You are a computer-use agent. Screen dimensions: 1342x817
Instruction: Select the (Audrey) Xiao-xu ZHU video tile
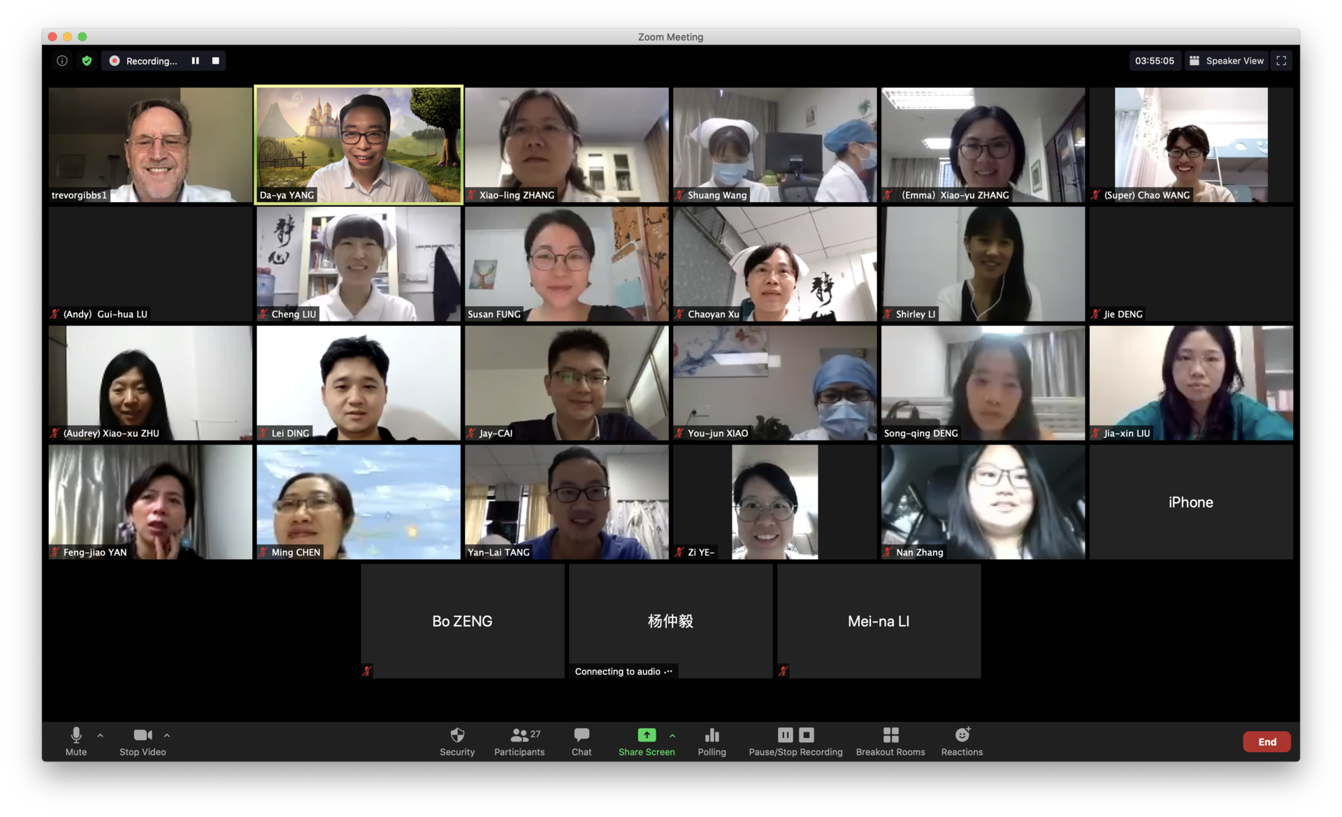point(150,383)
